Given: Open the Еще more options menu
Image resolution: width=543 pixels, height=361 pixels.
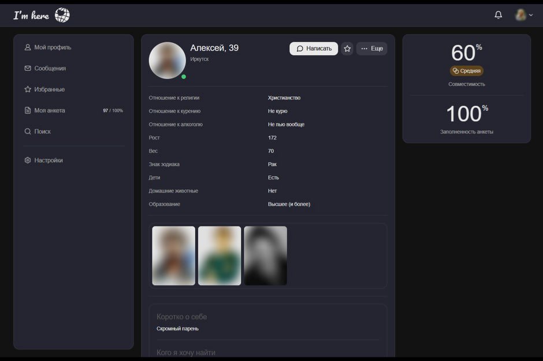Looking at the screenshot, I should click(x=371, y=49).
